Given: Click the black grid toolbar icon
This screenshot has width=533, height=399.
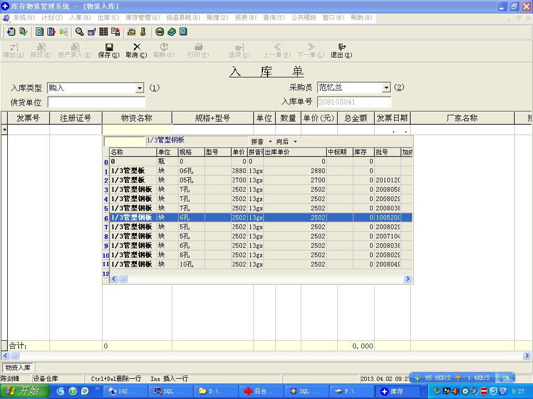Looking at the screenshot, I should coord(104,32).
